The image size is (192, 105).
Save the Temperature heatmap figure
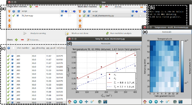click(180, 102)
